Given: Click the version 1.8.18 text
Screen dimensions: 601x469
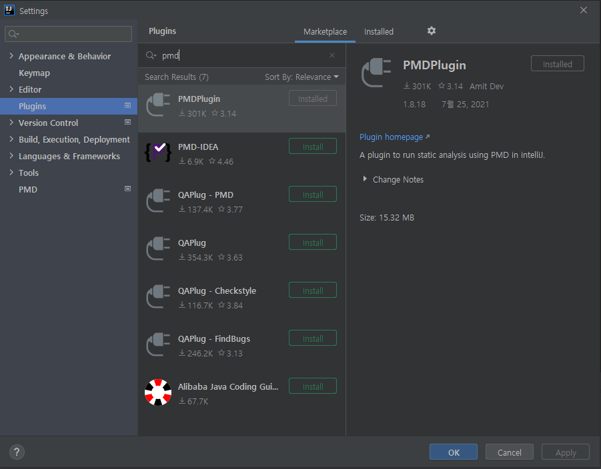Looking at the screenshot, I should tap(414, 104).
